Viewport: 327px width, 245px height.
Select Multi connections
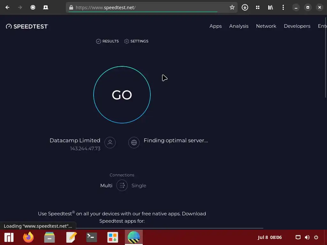pos(106,185)
